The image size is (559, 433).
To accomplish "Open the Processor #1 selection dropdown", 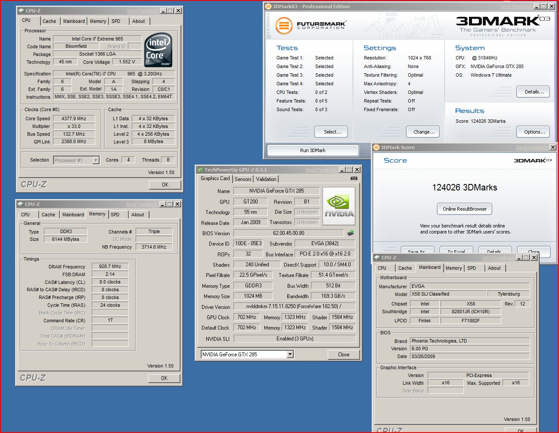I will [x=96, y=160].
